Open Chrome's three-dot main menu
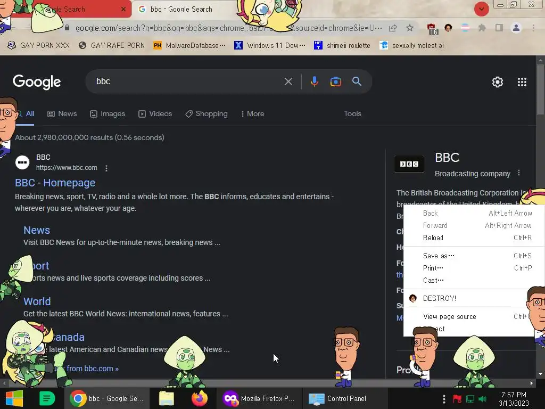 tap(533, 28)
